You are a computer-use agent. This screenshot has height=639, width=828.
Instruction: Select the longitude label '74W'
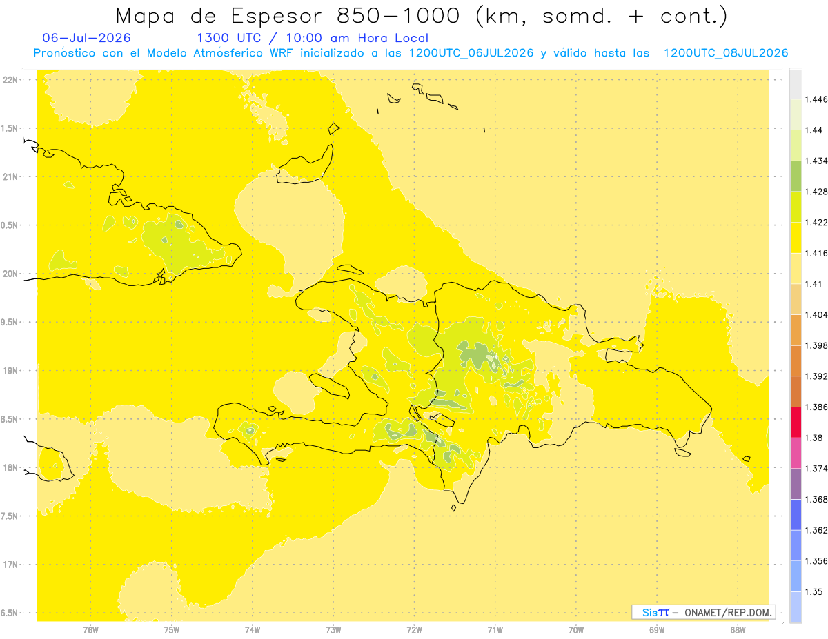point(253,629)
